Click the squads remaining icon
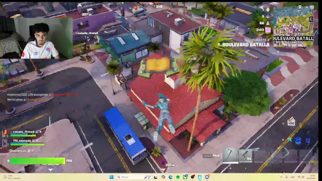Image resolution: width=322 pixels, height=181 pixels. [x=268, y=16]
